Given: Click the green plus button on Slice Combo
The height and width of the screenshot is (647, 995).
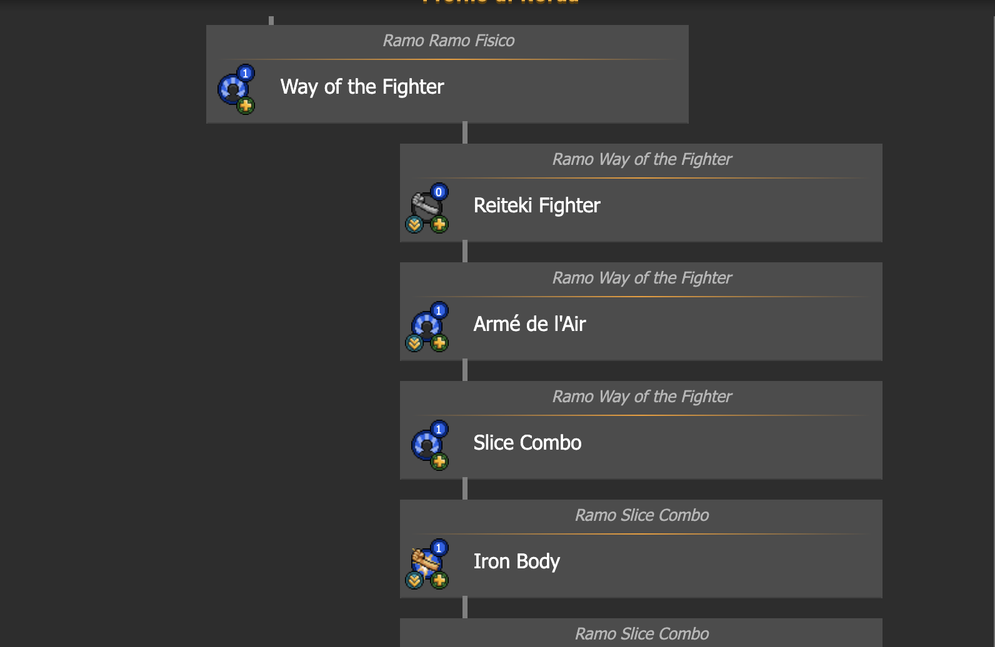Looking at the screenshot, I should point(439,462).
